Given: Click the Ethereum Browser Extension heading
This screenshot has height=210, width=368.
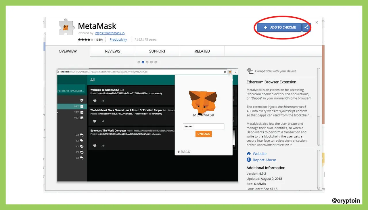Looking at the screenshot, I should pyautogui.click(x=271, y=82).
